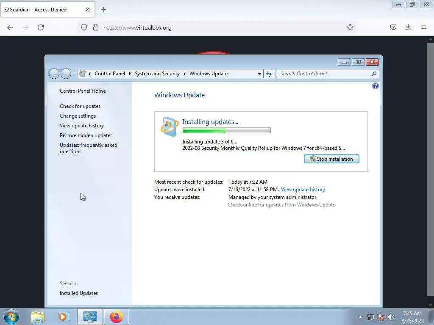
Task: Click 'Installing update 3 of 6...' text
Action: tap(210, 142)
